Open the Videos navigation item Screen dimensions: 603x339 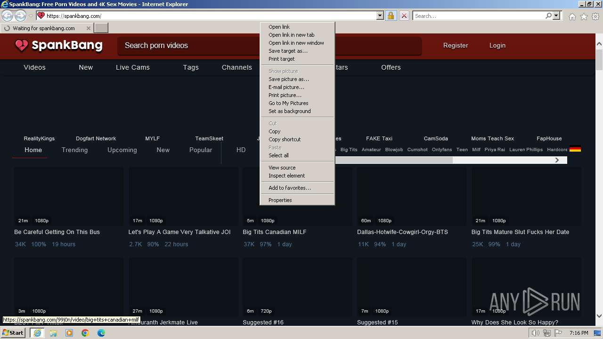click(35, 67)
